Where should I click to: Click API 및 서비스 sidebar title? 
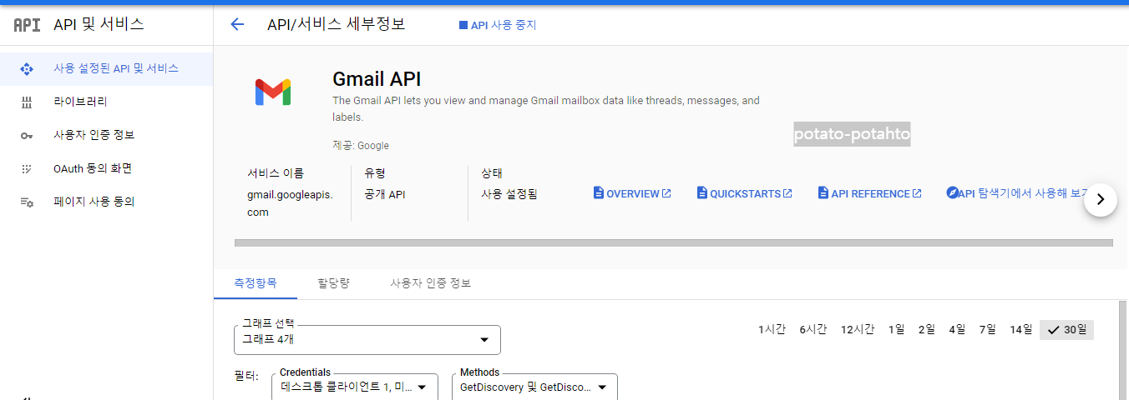[x=99, y=25]
